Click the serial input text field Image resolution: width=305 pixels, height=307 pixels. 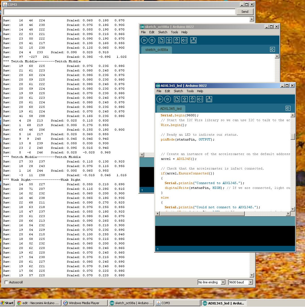[x=119, y=12]
